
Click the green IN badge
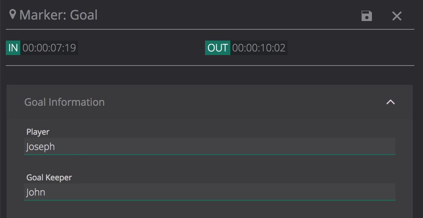click(x=13, y=48)
